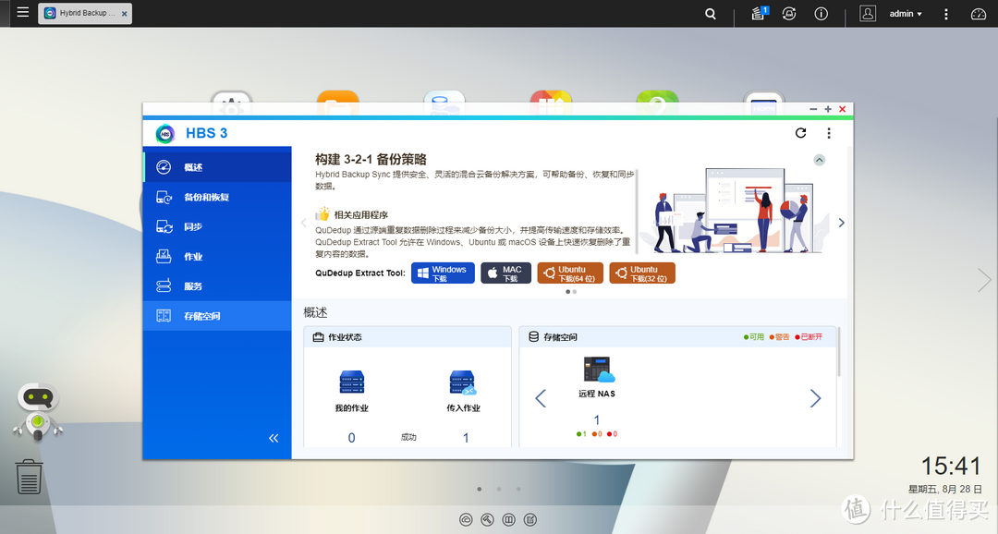Open 存储空间 in the sidebar
Viewport: 998px width, 534px height.
click(217, 316)
